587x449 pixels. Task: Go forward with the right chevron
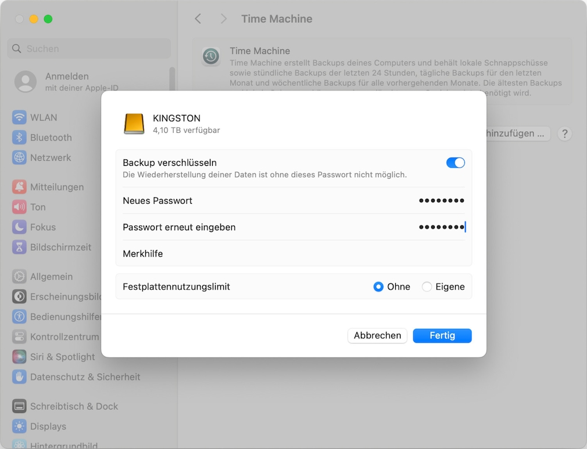(x=224, y=19)
